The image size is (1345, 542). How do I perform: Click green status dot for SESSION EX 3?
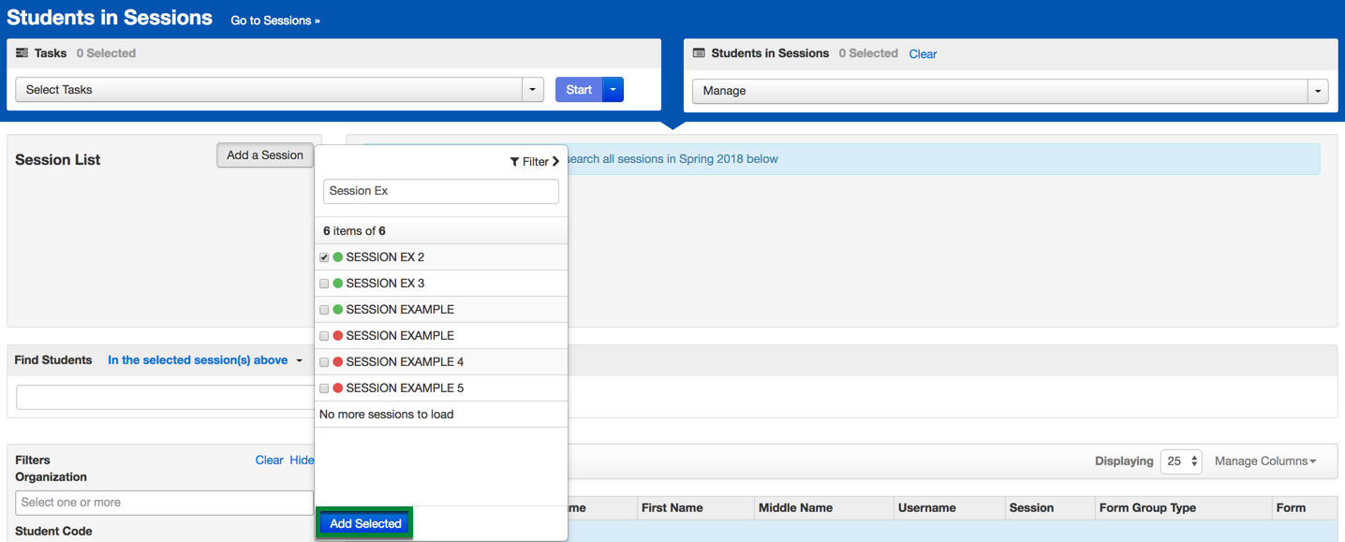[x=338, y=284]
